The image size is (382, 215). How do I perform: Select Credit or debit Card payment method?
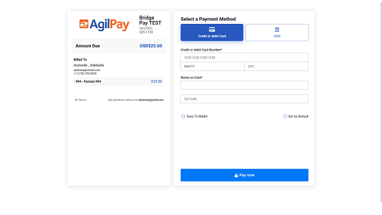click(212, 32)
